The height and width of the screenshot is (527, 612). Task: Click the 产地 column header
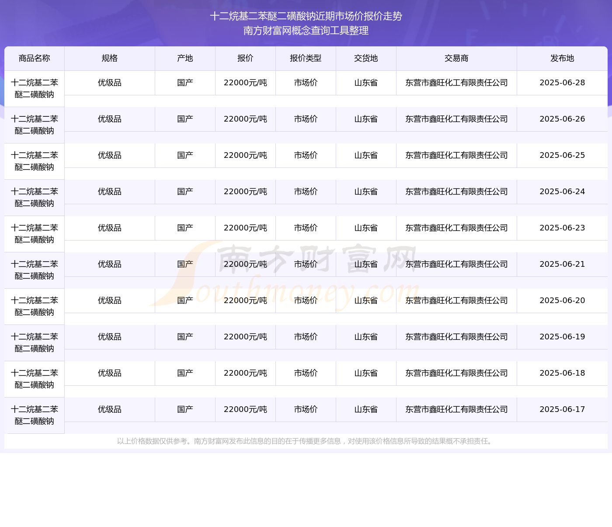(185, 58)
